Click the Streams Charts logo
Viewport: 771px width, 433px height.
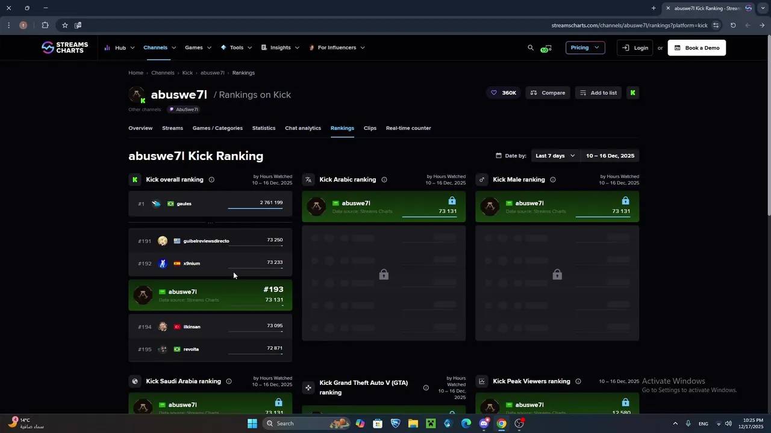(x=65, y=48)
